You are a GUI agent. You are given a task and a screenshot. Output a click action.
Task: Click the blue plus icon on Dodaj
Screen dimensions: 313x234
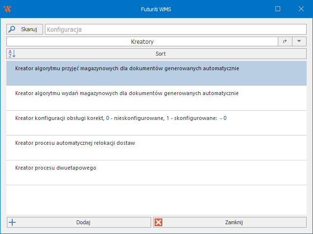coord(13,222)
